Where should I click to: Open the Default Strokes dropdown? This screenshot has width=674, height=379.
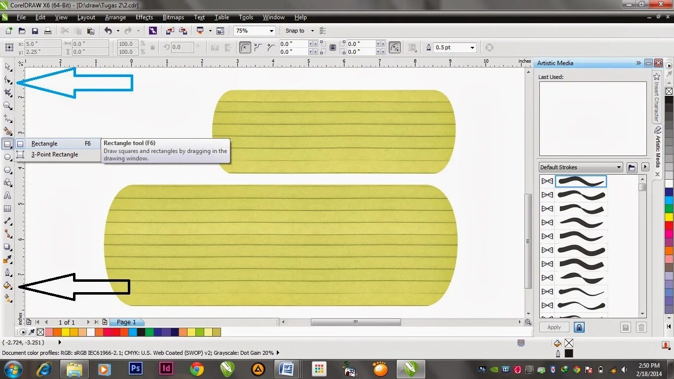coord(581,167)
